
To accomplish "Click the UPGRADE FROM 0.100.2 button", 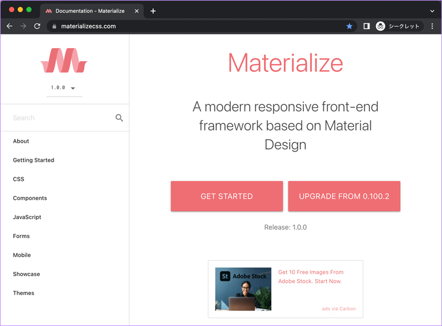I will tap(344, 196).
